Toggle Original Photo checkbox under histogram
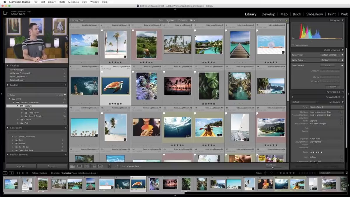Image resolution: width=350 pixels, height=197 pixels. 293,45
